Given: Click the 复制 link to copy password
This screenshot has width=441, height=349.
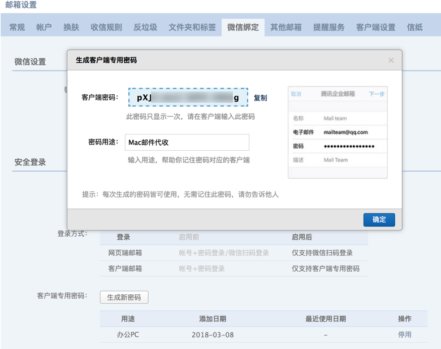Looking at the screenshot, I should (x=261, y=98).
